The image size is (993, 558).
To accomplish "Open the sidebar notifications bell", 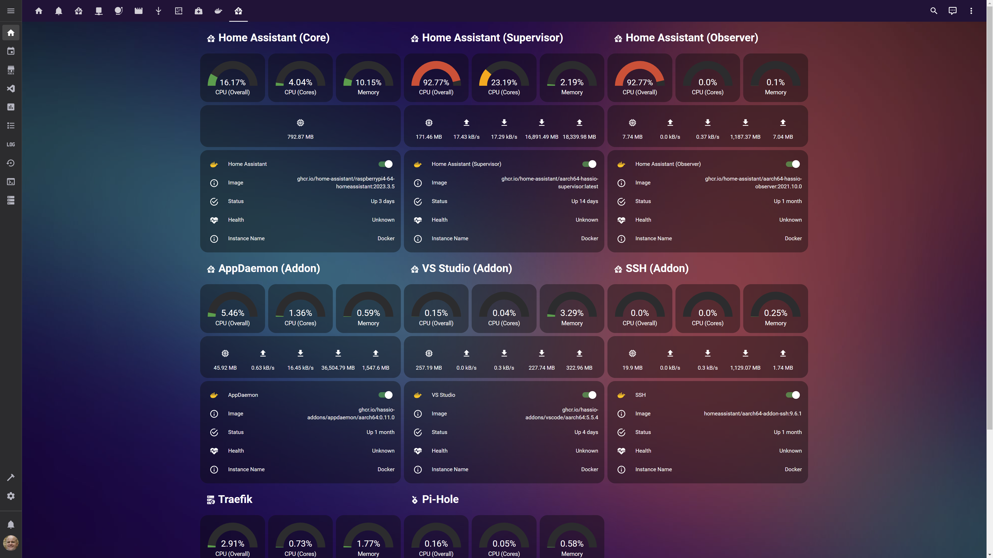I will 11,524.
